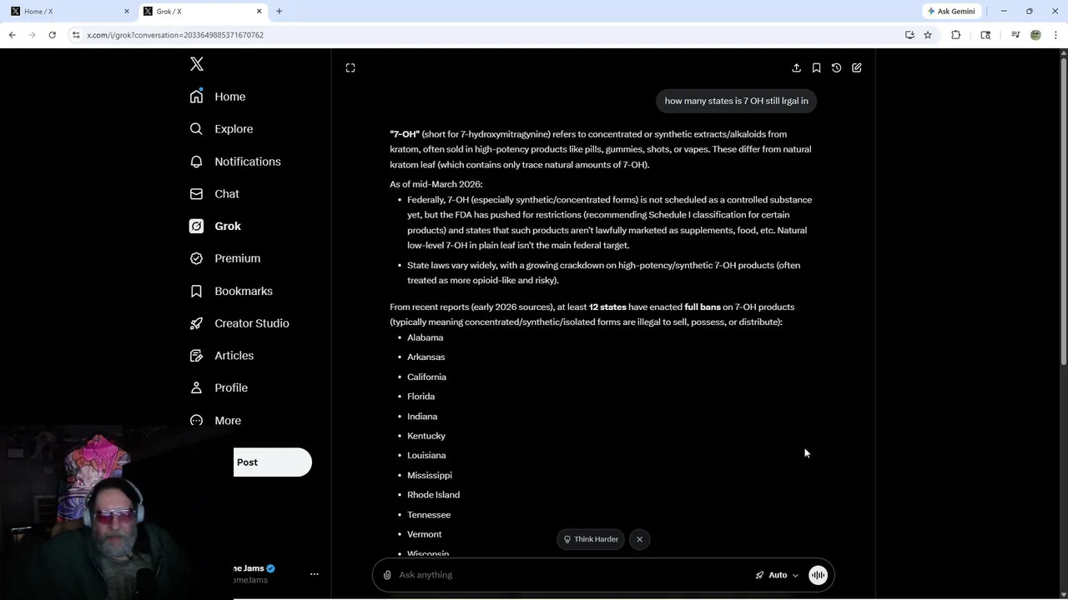Click the user query message bubble
Viewport: 1068px width, 600px height.
[x=736, y=101]
